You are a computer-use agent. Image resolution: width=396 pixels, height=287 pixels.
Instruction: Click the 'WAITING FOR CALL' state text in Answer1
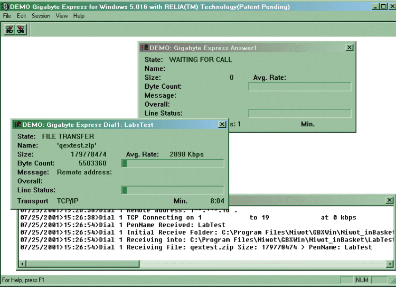[x=201, y=60]
